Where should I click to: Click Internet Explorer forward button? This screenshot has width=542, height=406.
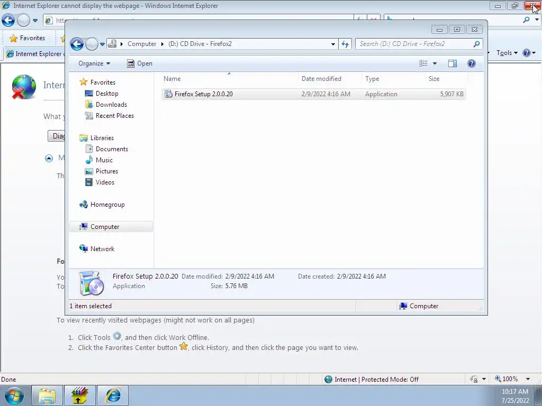click(23, 21)
